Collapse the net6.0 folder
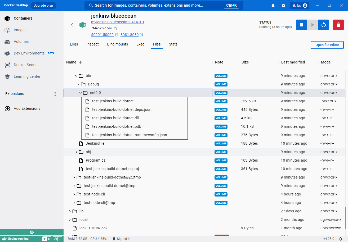The width and height of the screenshot is (348, 242). (80, 93)
